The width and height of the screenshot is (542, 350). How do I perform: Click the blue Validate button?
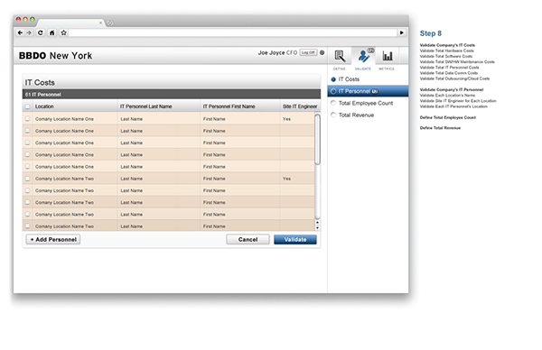(x=295, y=239)
